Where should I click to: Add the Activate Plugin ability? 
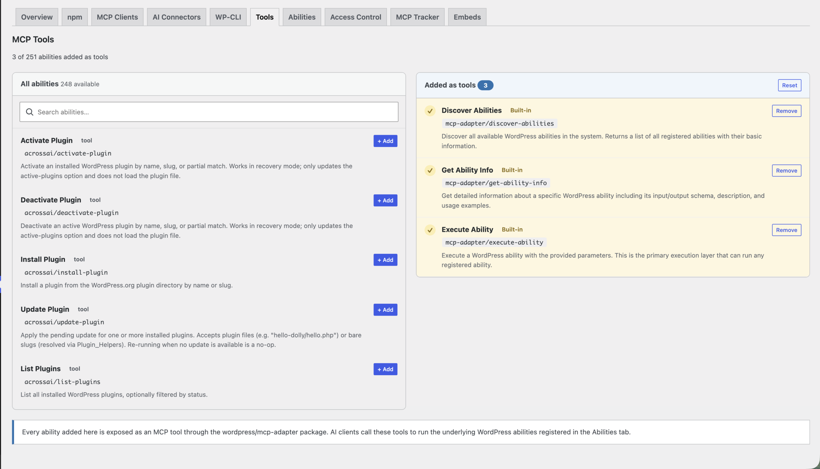click(385, 141)
